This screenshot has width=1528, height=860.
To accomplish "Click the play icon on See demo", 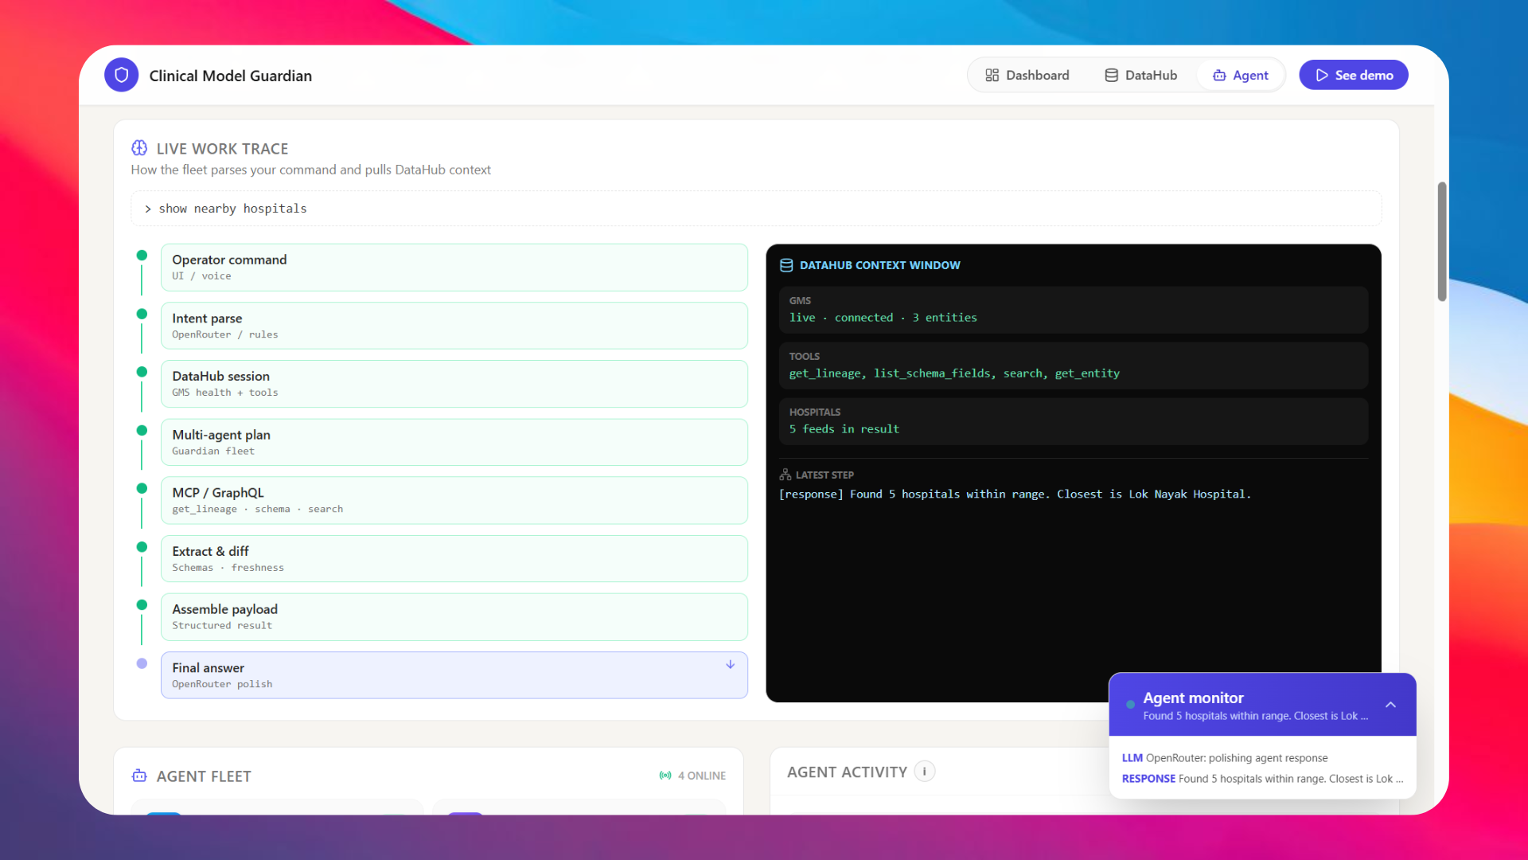I will [x=1322, y=75].
